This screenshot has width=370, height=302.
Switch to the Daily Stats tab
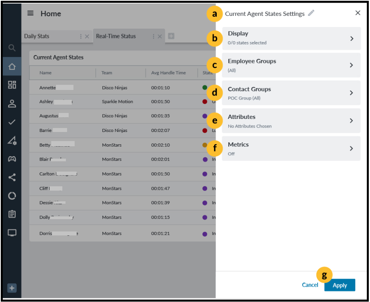[x=37, y=36]
